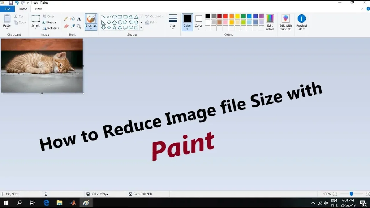Viewport: 370px width, 208px height.
Task: Choose the Triangle shape
Action: coord(136,17)
